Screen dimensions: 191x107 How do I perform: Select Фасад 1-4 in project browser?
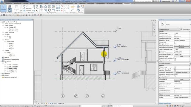(11, 43)
